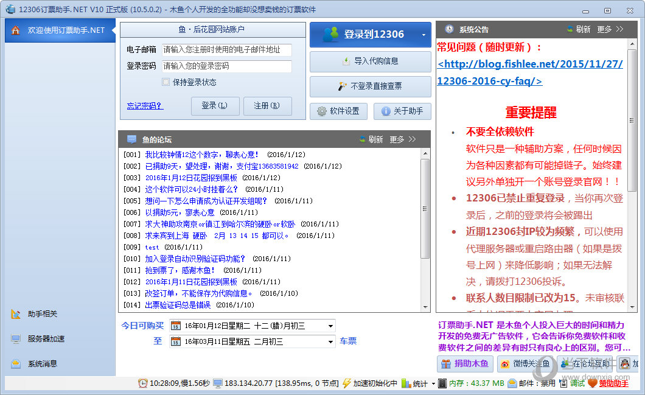Click the 邮件：禁用 mail status item
645x395 pixels.
(531, 383)
